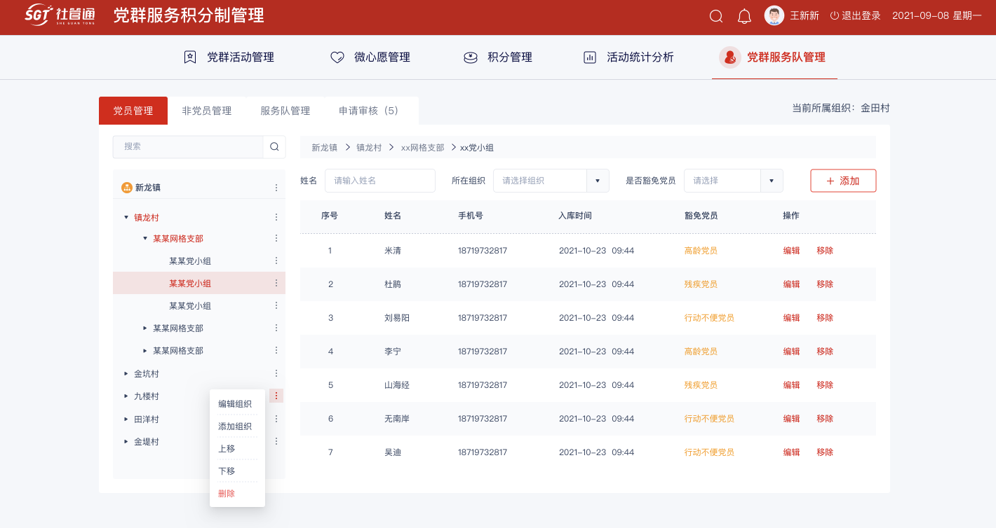Click 编辑 for 米清 row
Image resolution: width=996 pixels, height=528 pixels.
[791, 251]
